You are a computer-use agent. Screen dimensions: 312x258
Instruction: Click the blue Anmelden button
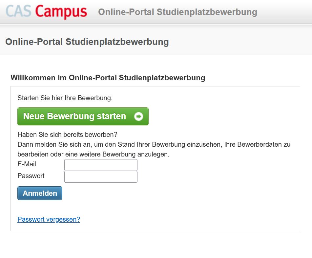(40, 193)
